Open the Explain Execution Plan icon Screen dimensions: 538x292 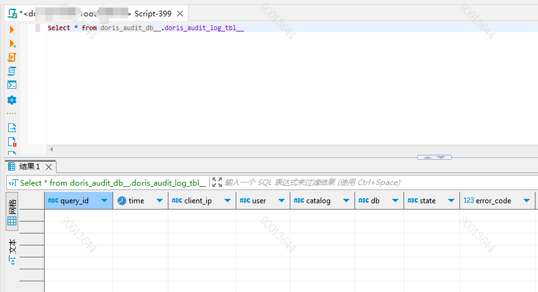click(x=11, y=71)
